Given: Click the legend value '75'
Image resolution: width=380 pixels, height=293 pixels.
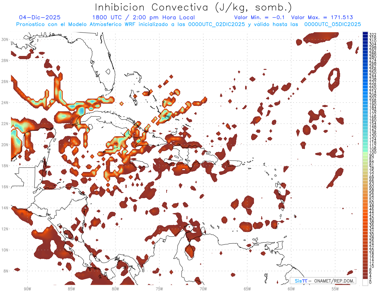Looking at the screenshot, I should [372, 171].
